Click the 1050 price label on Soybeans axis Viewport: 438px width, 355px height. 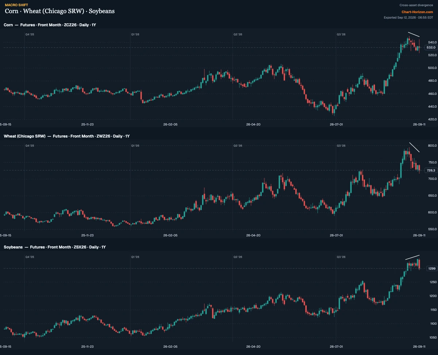[x=433, y=337]
